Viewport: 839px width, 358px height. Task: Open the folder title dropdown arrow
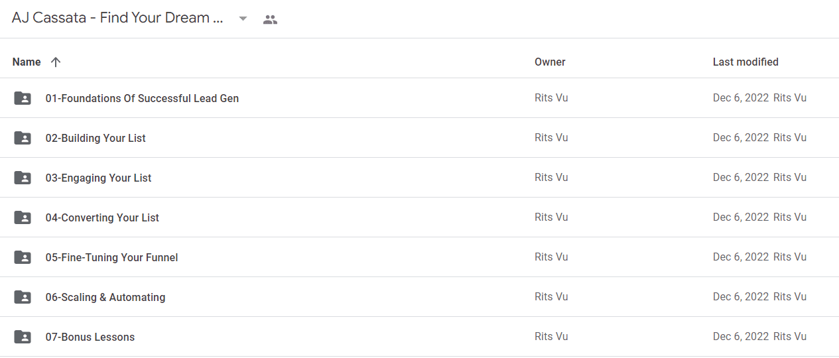pyautogui.click(x=243, y=19)
